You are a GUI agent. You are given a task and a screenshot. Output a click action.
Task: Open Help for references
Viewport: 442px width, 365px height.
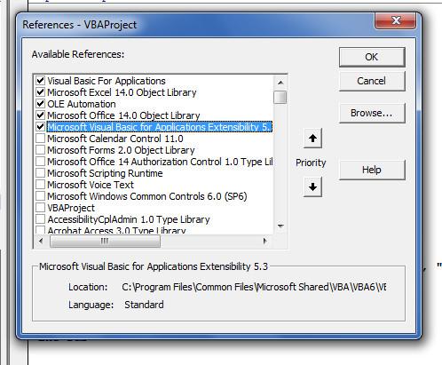coord(372,170)
